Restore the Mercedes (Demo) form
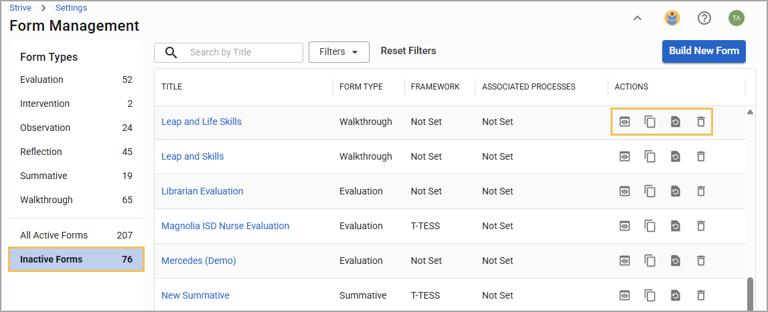This screenshot has height=312, width=768. 676,261
